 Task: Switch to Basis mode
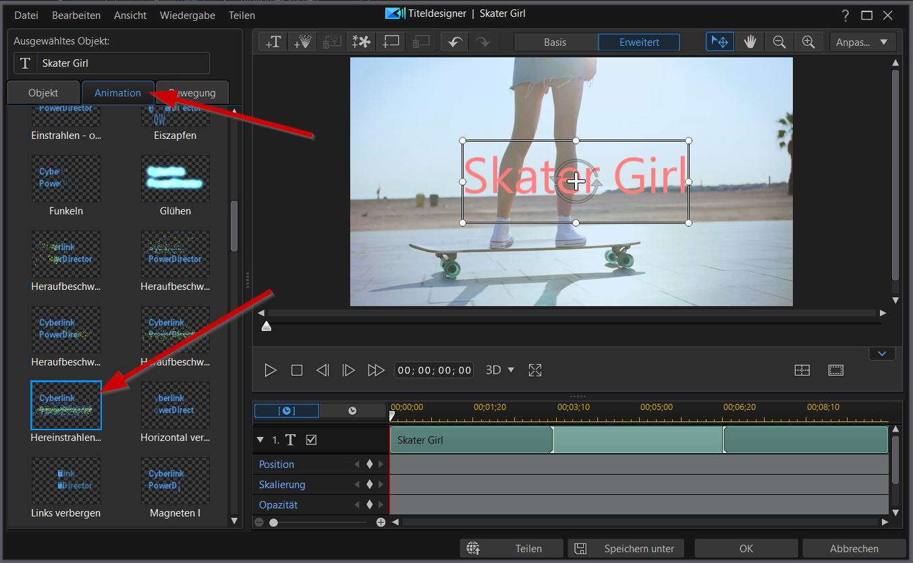(555, 42)
